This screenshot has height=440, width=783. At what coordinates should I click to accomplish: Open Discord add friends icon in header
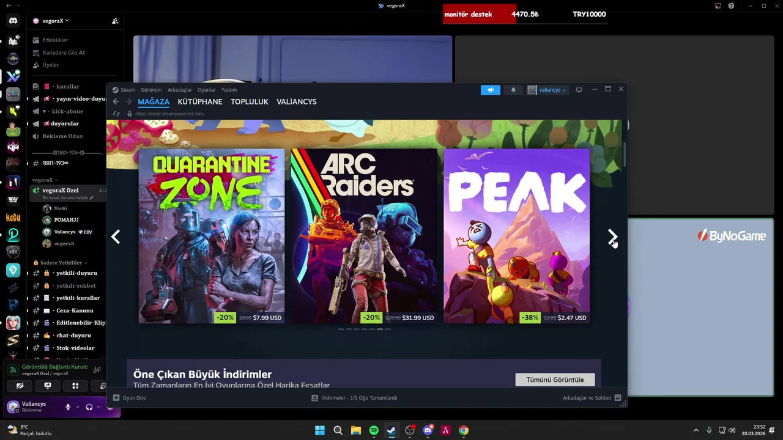pos(115,21)
